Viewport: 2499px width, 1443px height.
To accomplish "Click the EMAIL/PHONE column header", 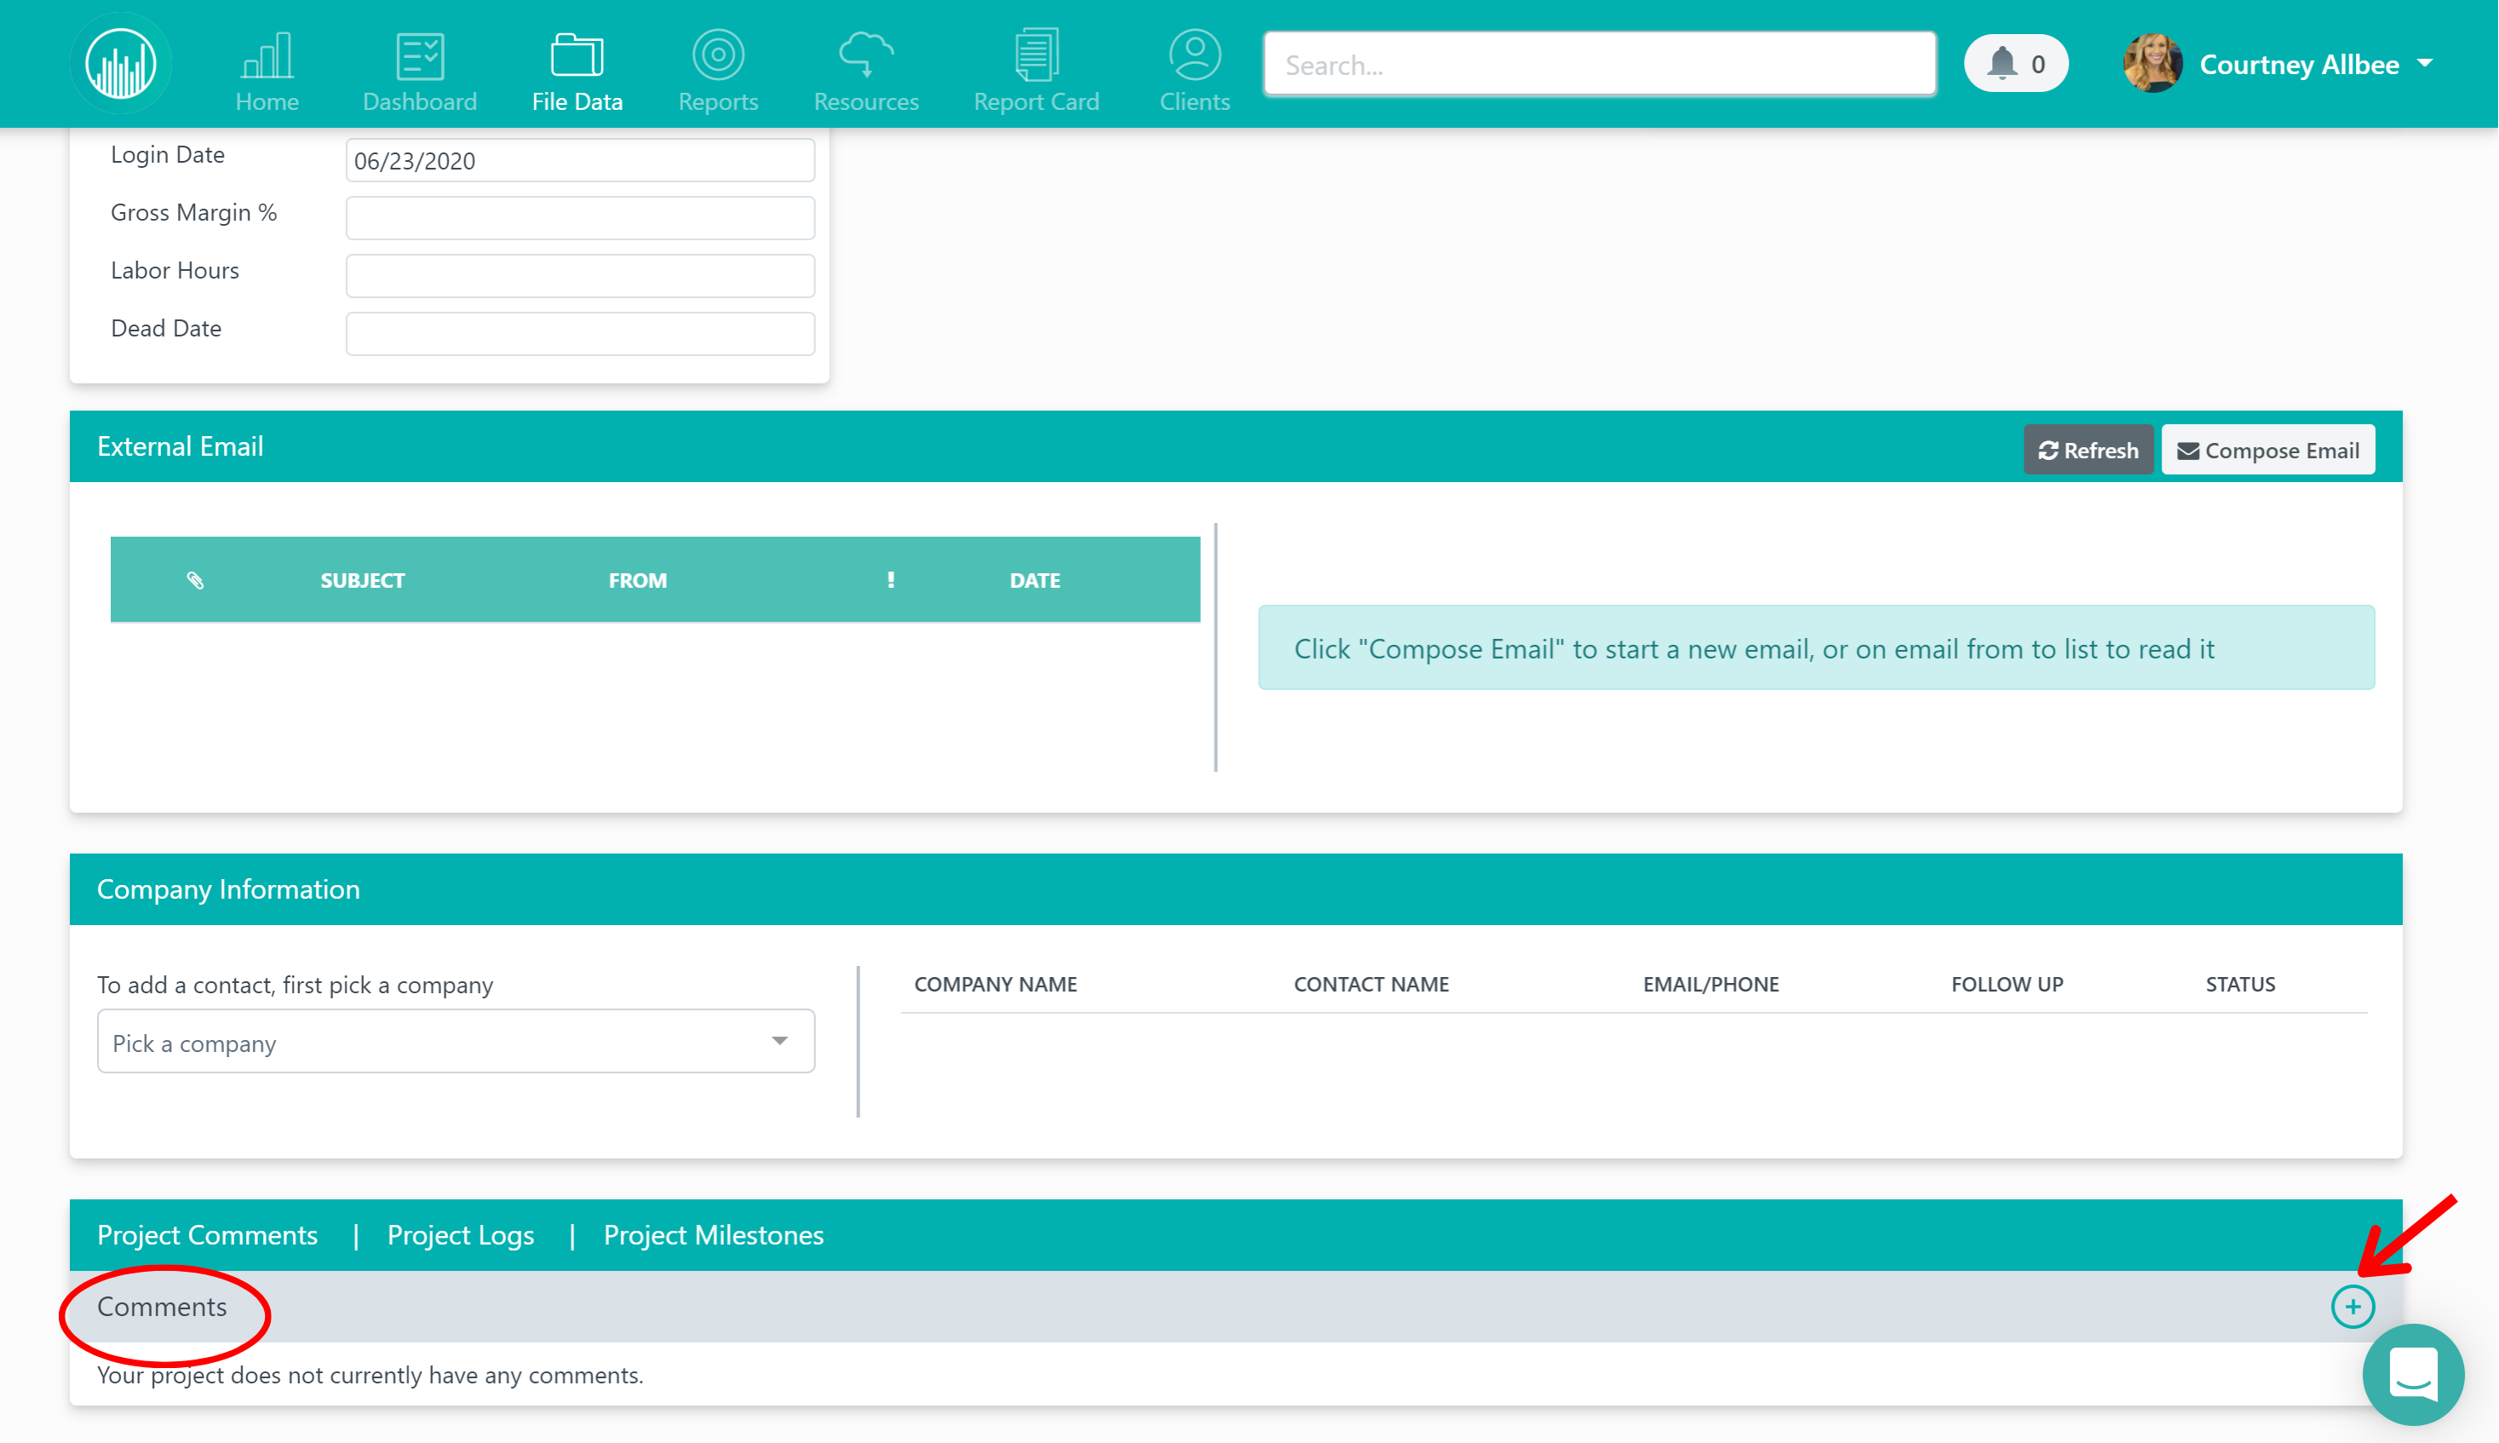I will click(x=1710, y=984).
